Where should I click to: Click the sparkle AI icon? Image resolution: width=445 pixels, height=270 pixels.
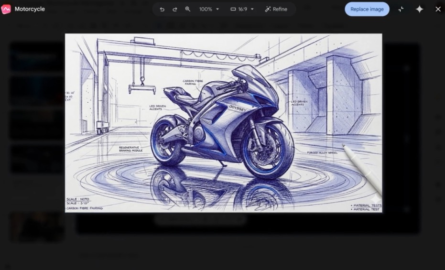coord(420,9)
